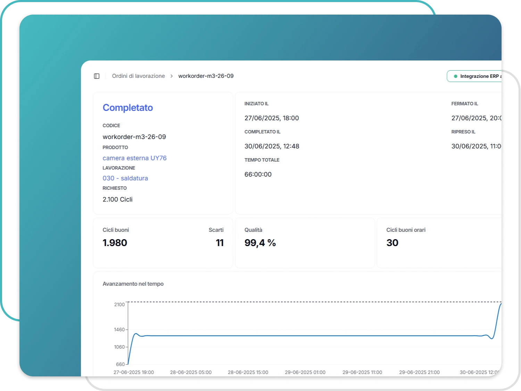Click the Scarti count 11
521x391 pixels.
click(x=220, y=243)
